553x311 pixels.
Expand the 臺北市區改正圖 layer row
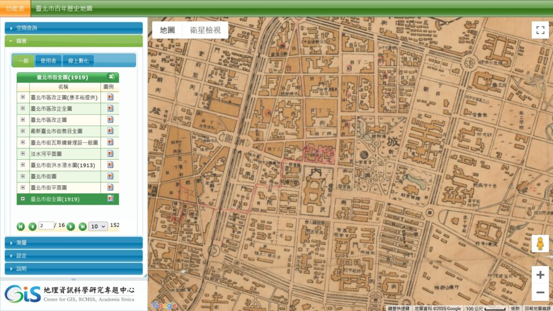(23, 119)
